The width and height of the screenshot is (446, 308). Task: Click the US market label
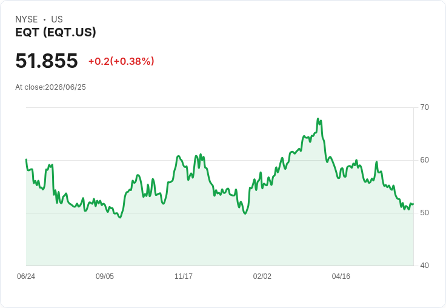coord(57,19)
